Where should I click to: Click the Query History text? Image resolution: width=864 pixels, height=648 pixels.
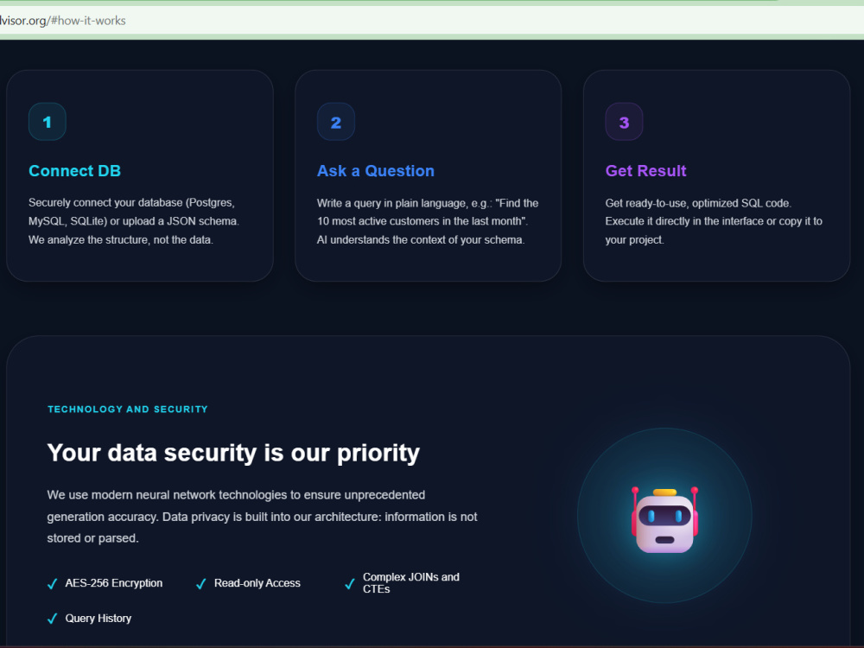coord(98,619)
